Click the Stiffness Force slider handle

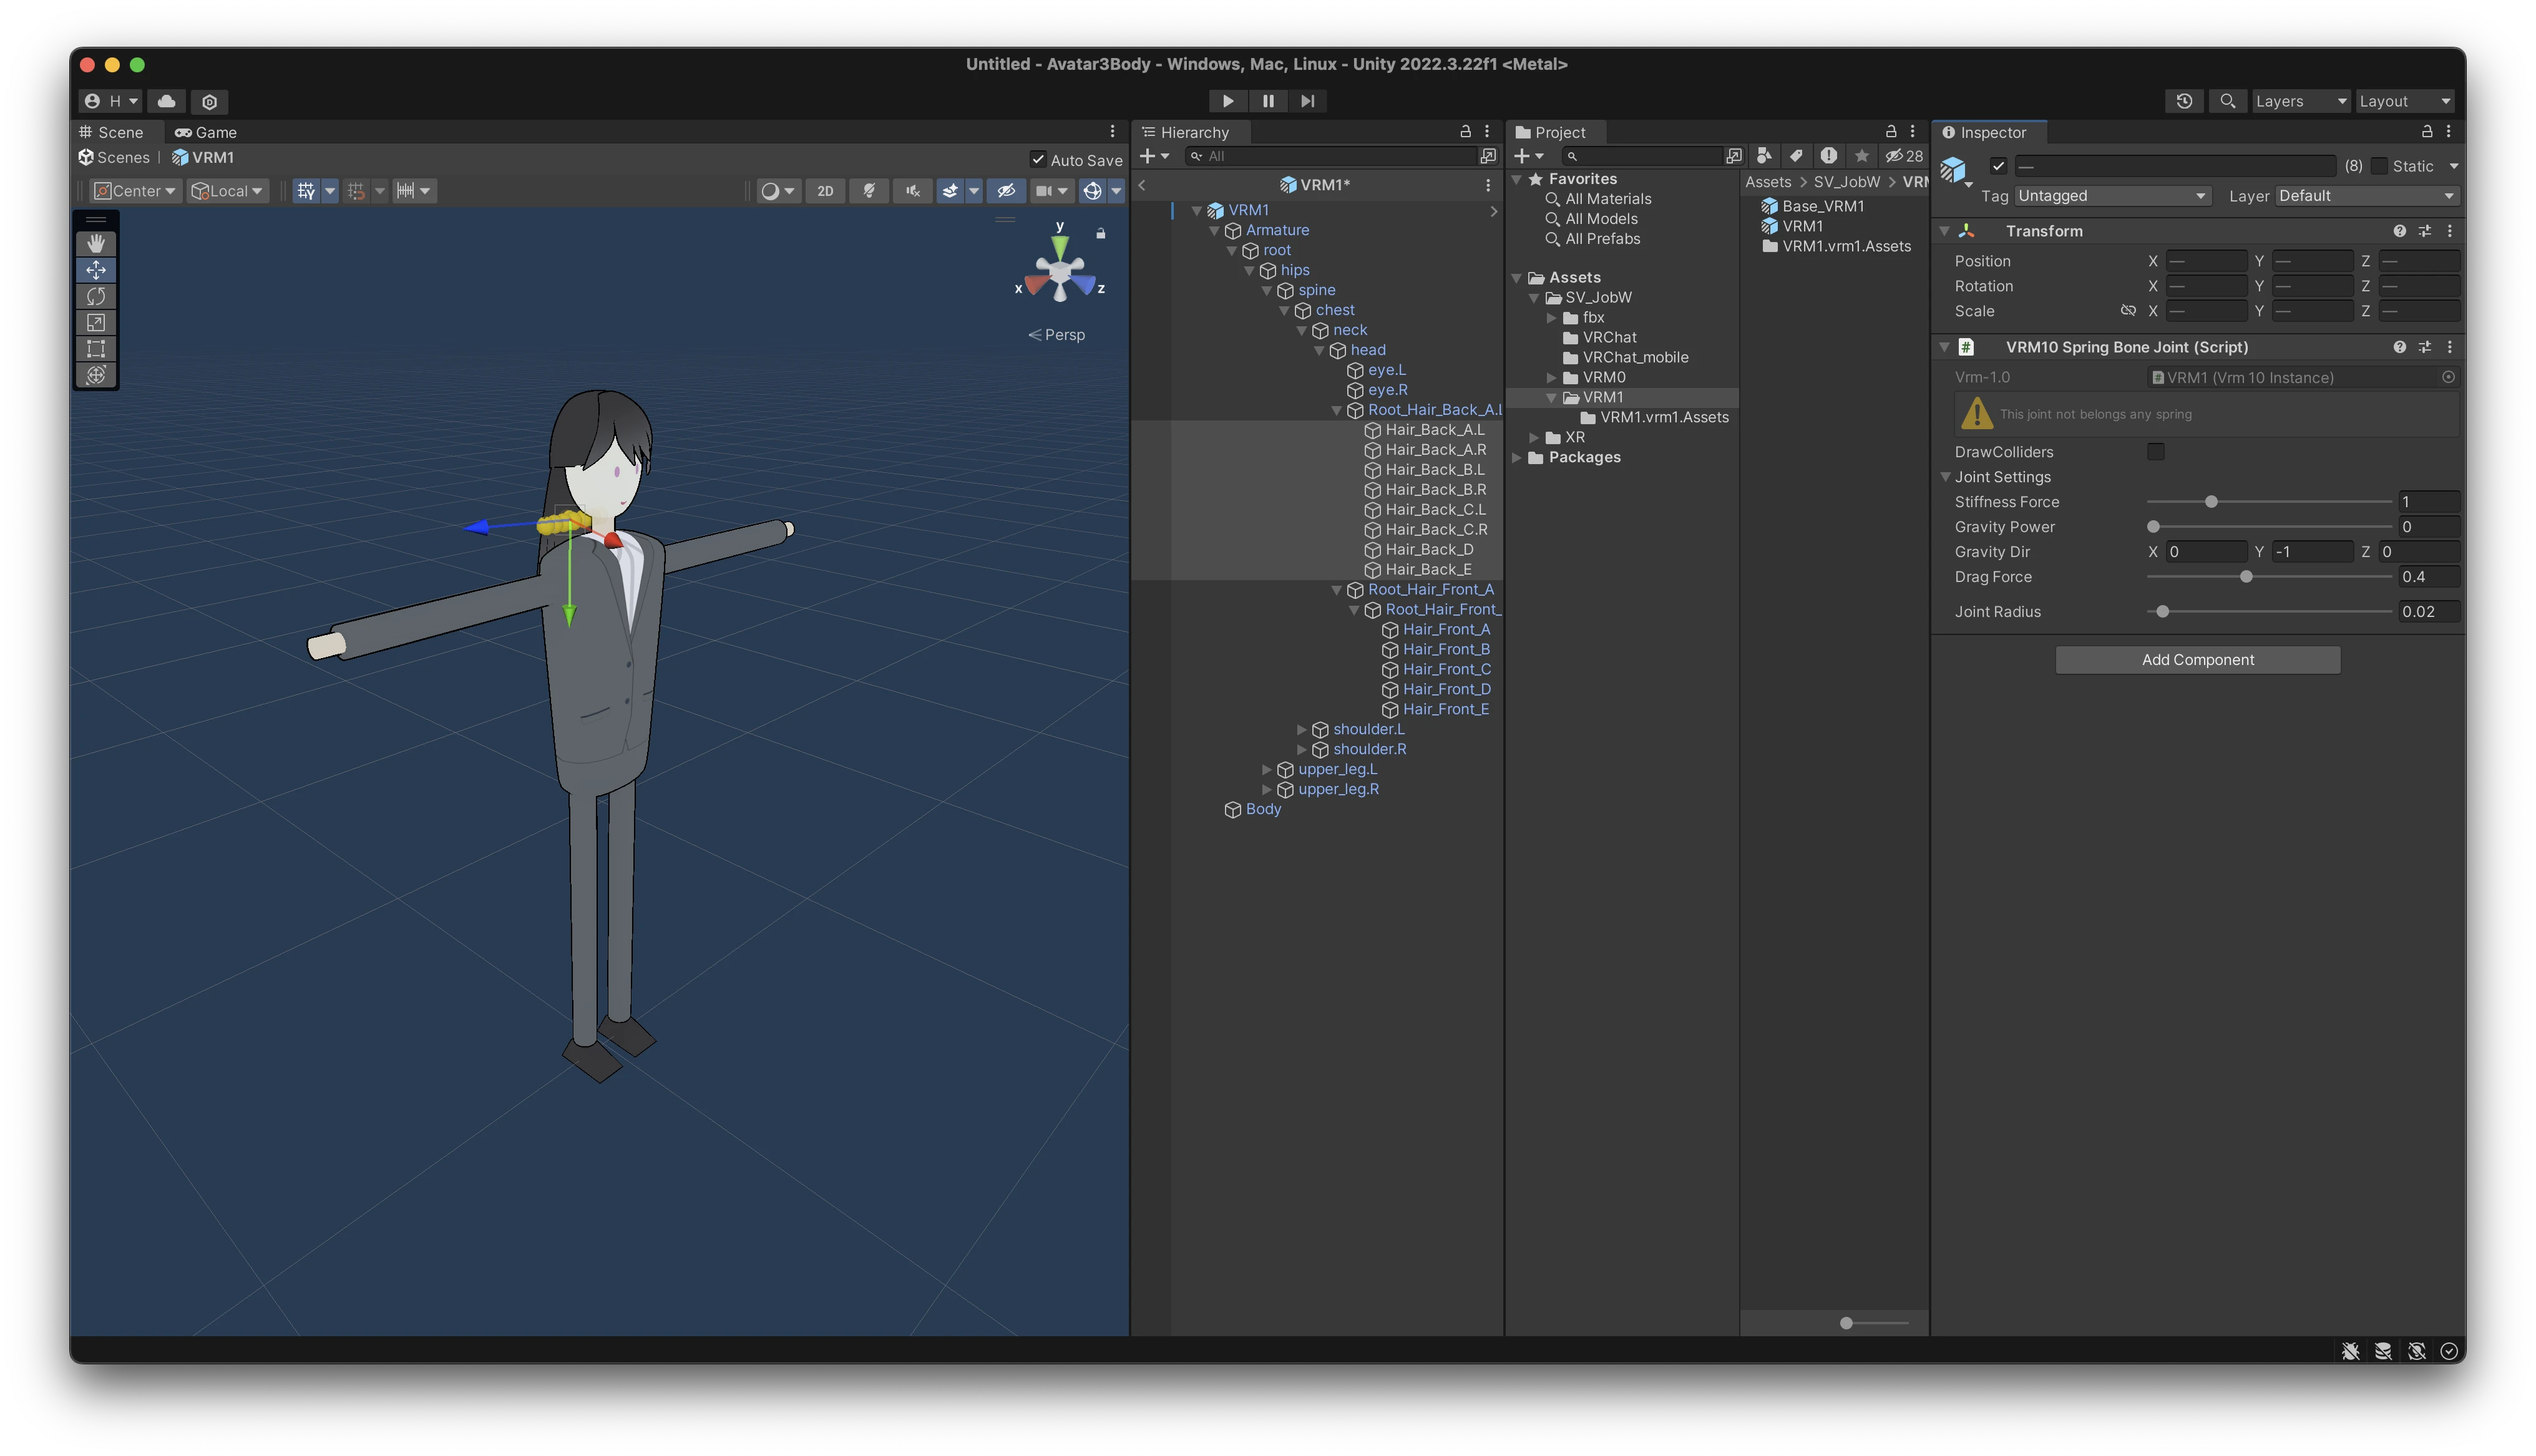[x=2211, y=502]
